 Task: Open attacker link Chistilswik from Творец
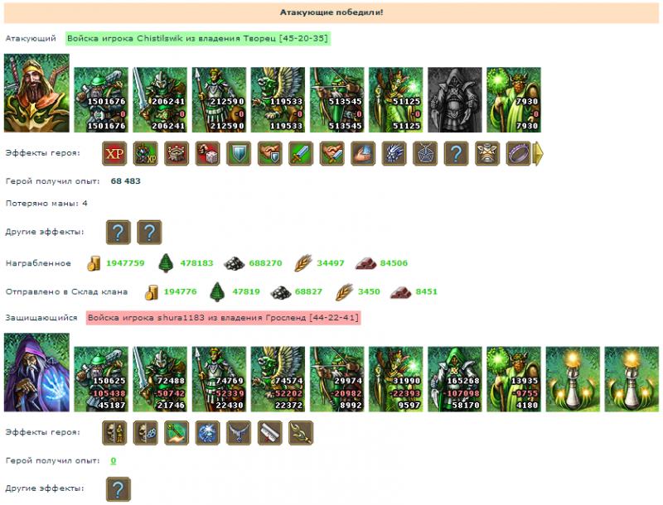(x=197, y=38)
